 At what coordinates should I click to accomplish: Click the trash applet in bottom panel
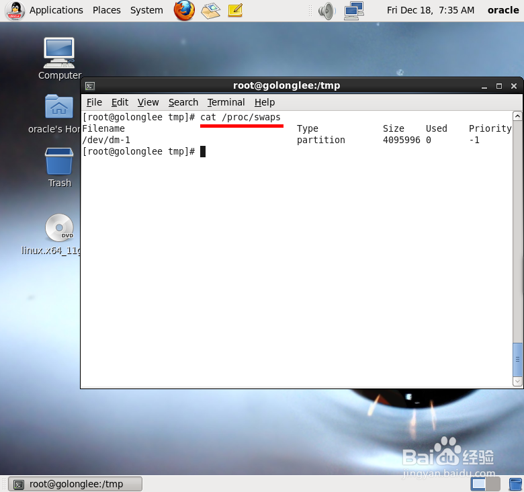[515, 485]
